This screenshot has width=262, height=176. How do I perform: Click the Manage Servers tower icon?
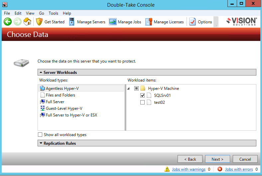(x=72, y=22)
